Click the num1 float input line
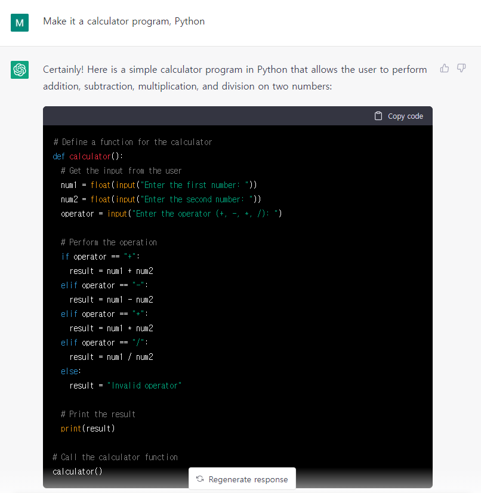The width and height of the screenshot is (481, 493). [x=159, y=185]
